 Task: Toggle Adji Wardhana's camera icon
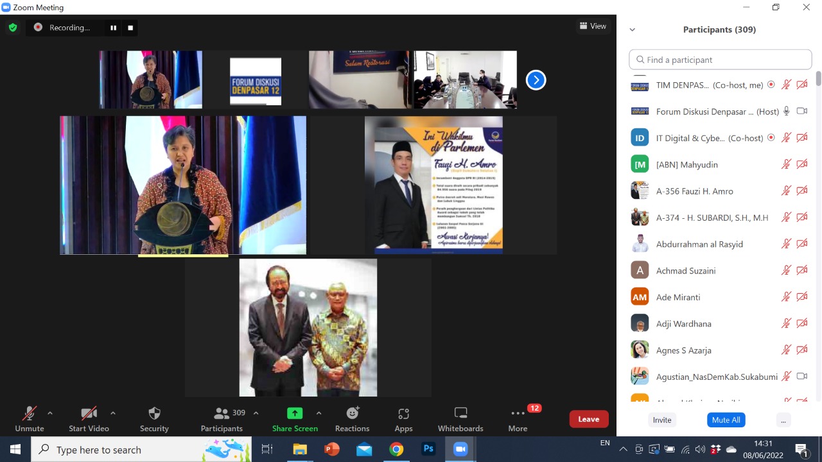[801, 323]
